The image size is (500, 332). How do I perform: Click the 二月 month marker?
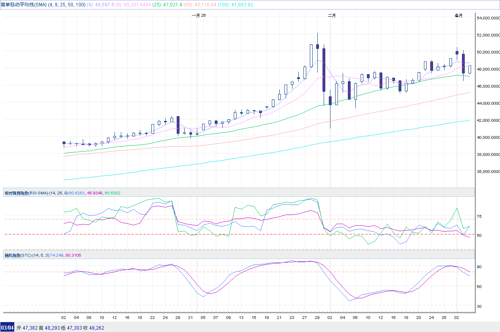(332, 15)
